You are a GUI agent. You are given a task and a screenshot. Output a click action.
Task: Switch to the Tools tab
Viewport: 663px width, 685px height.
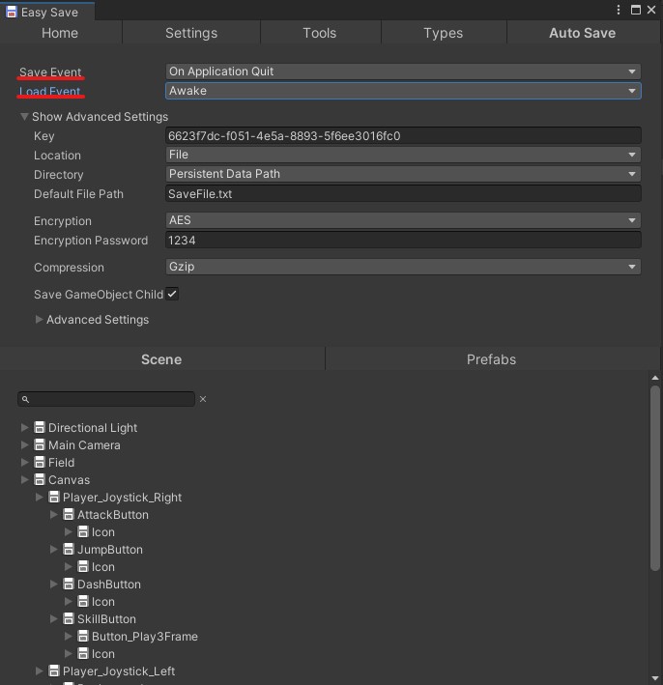(x=320, y=33)
